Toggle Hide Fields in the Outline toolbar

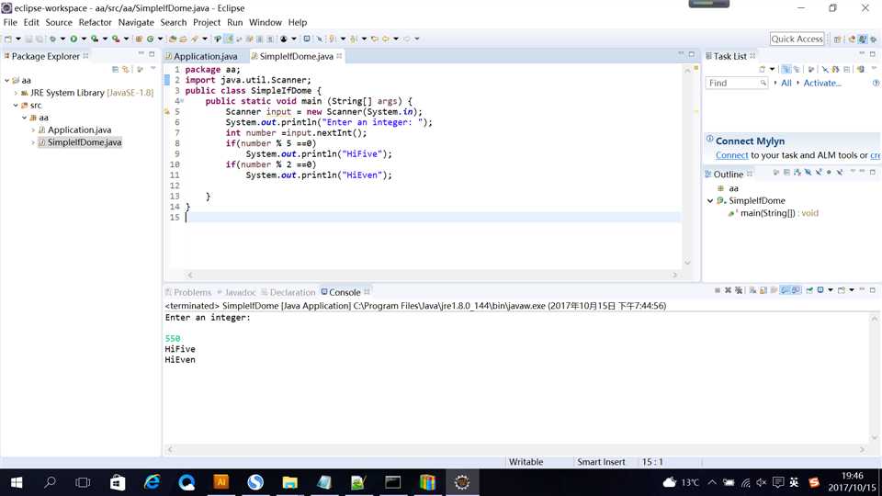tap(808, 172)
